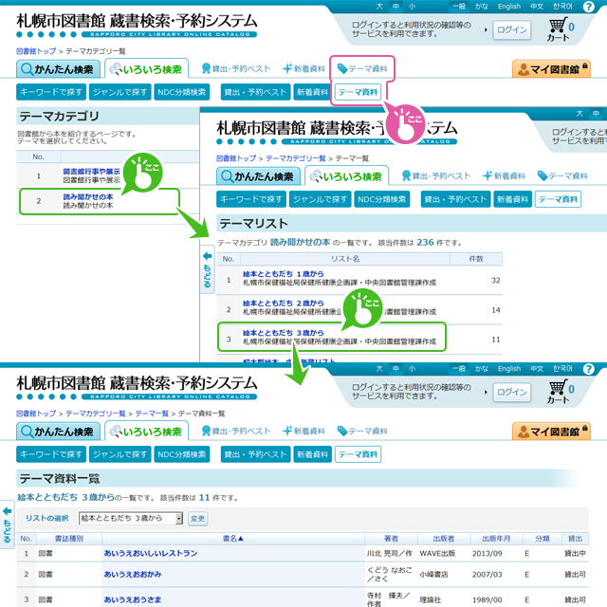Switch to かな mode on the テーマカテゴリ page
The image size is (607, 607).
tap(482, 7)
